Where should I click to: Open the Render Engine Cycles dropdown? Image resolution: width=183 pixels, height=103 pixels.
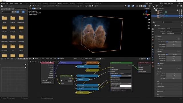click(174, 29)
